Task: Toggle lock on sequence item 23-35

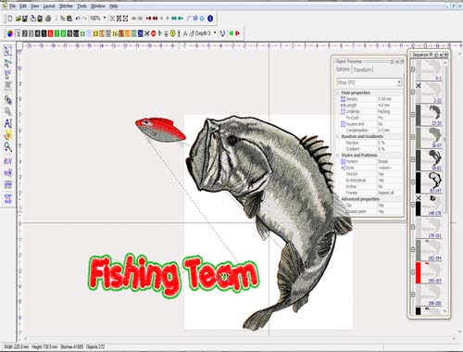Action: point(413,114)
